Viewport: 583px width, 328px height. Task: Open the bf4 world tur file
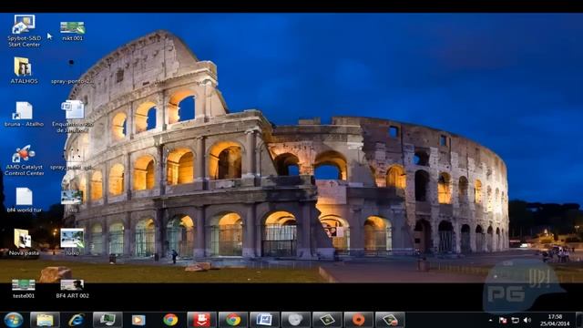[25, 200]
